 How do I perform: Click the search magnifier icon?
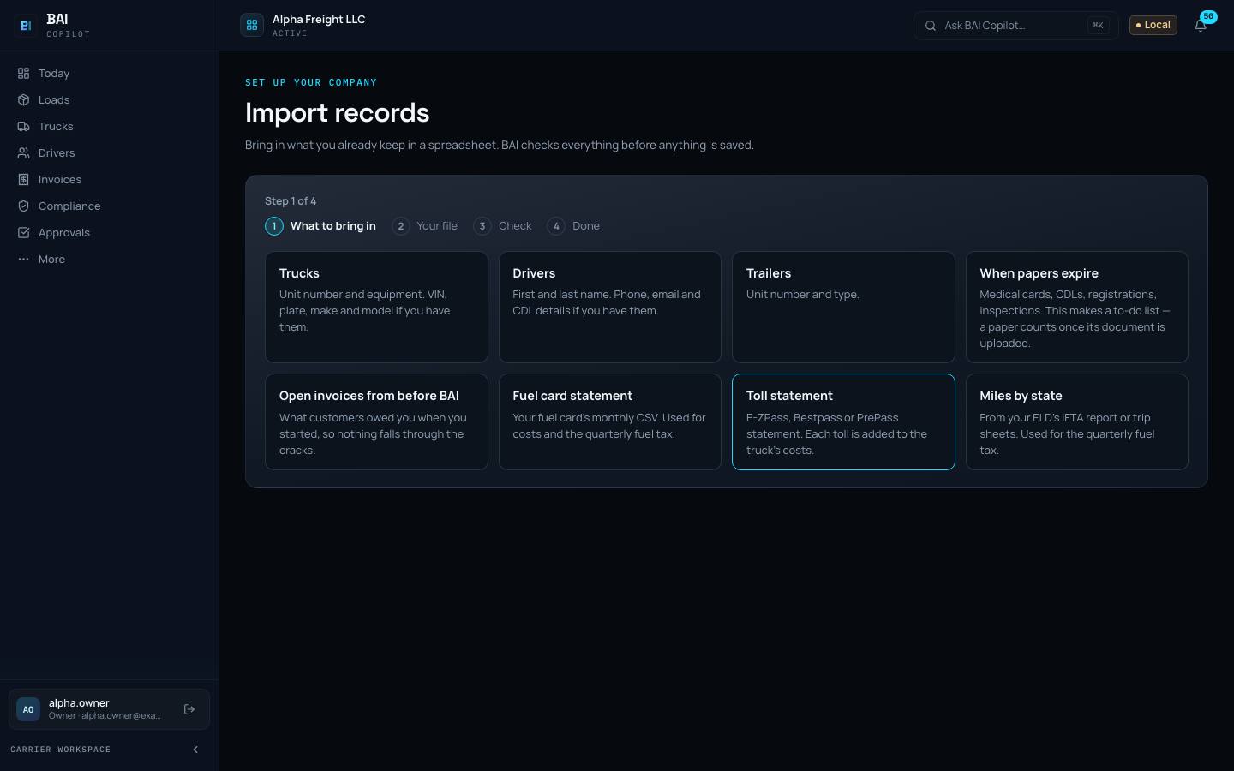(x=931, y=26)
